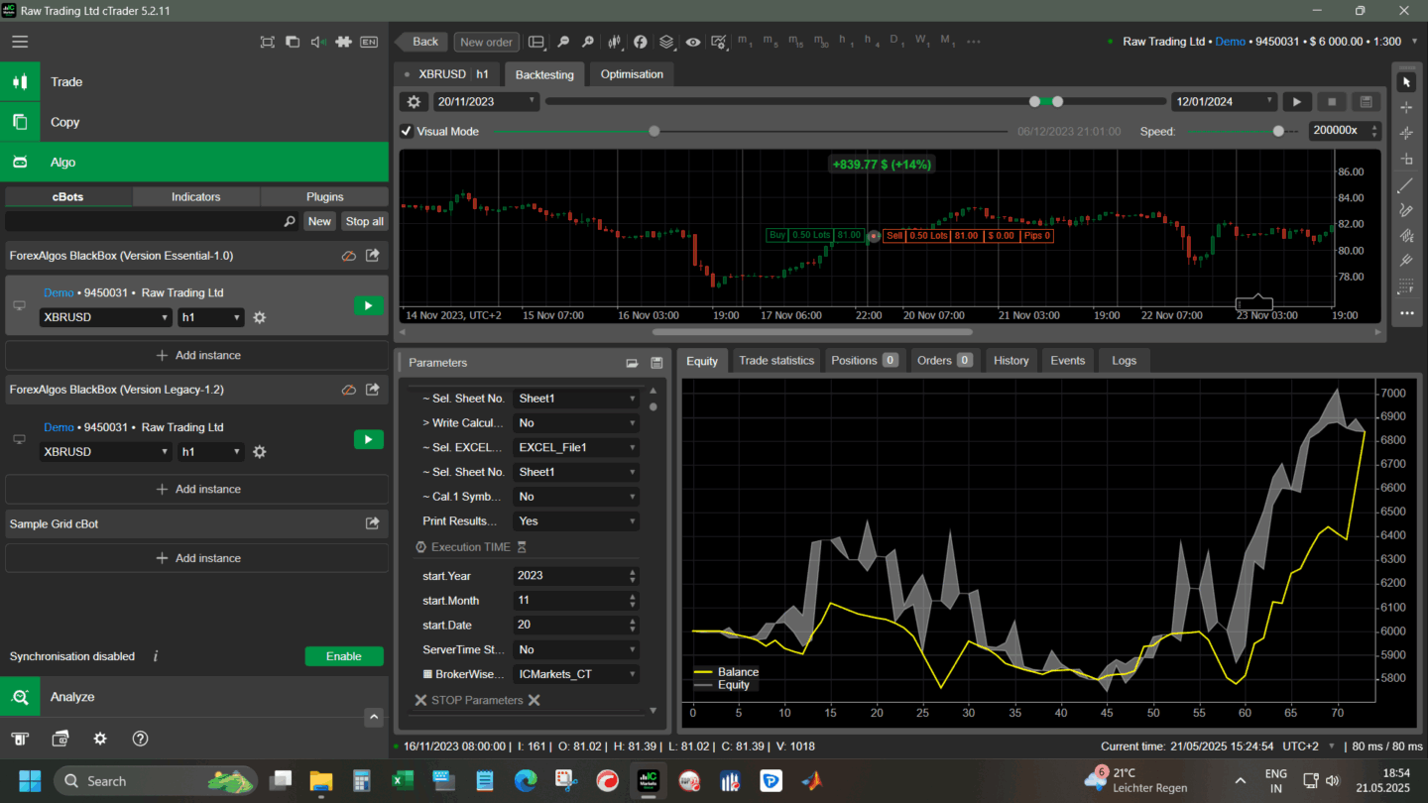
Task: Click the Facebook share icon in toolbar
Action: [x=641, y=42]
